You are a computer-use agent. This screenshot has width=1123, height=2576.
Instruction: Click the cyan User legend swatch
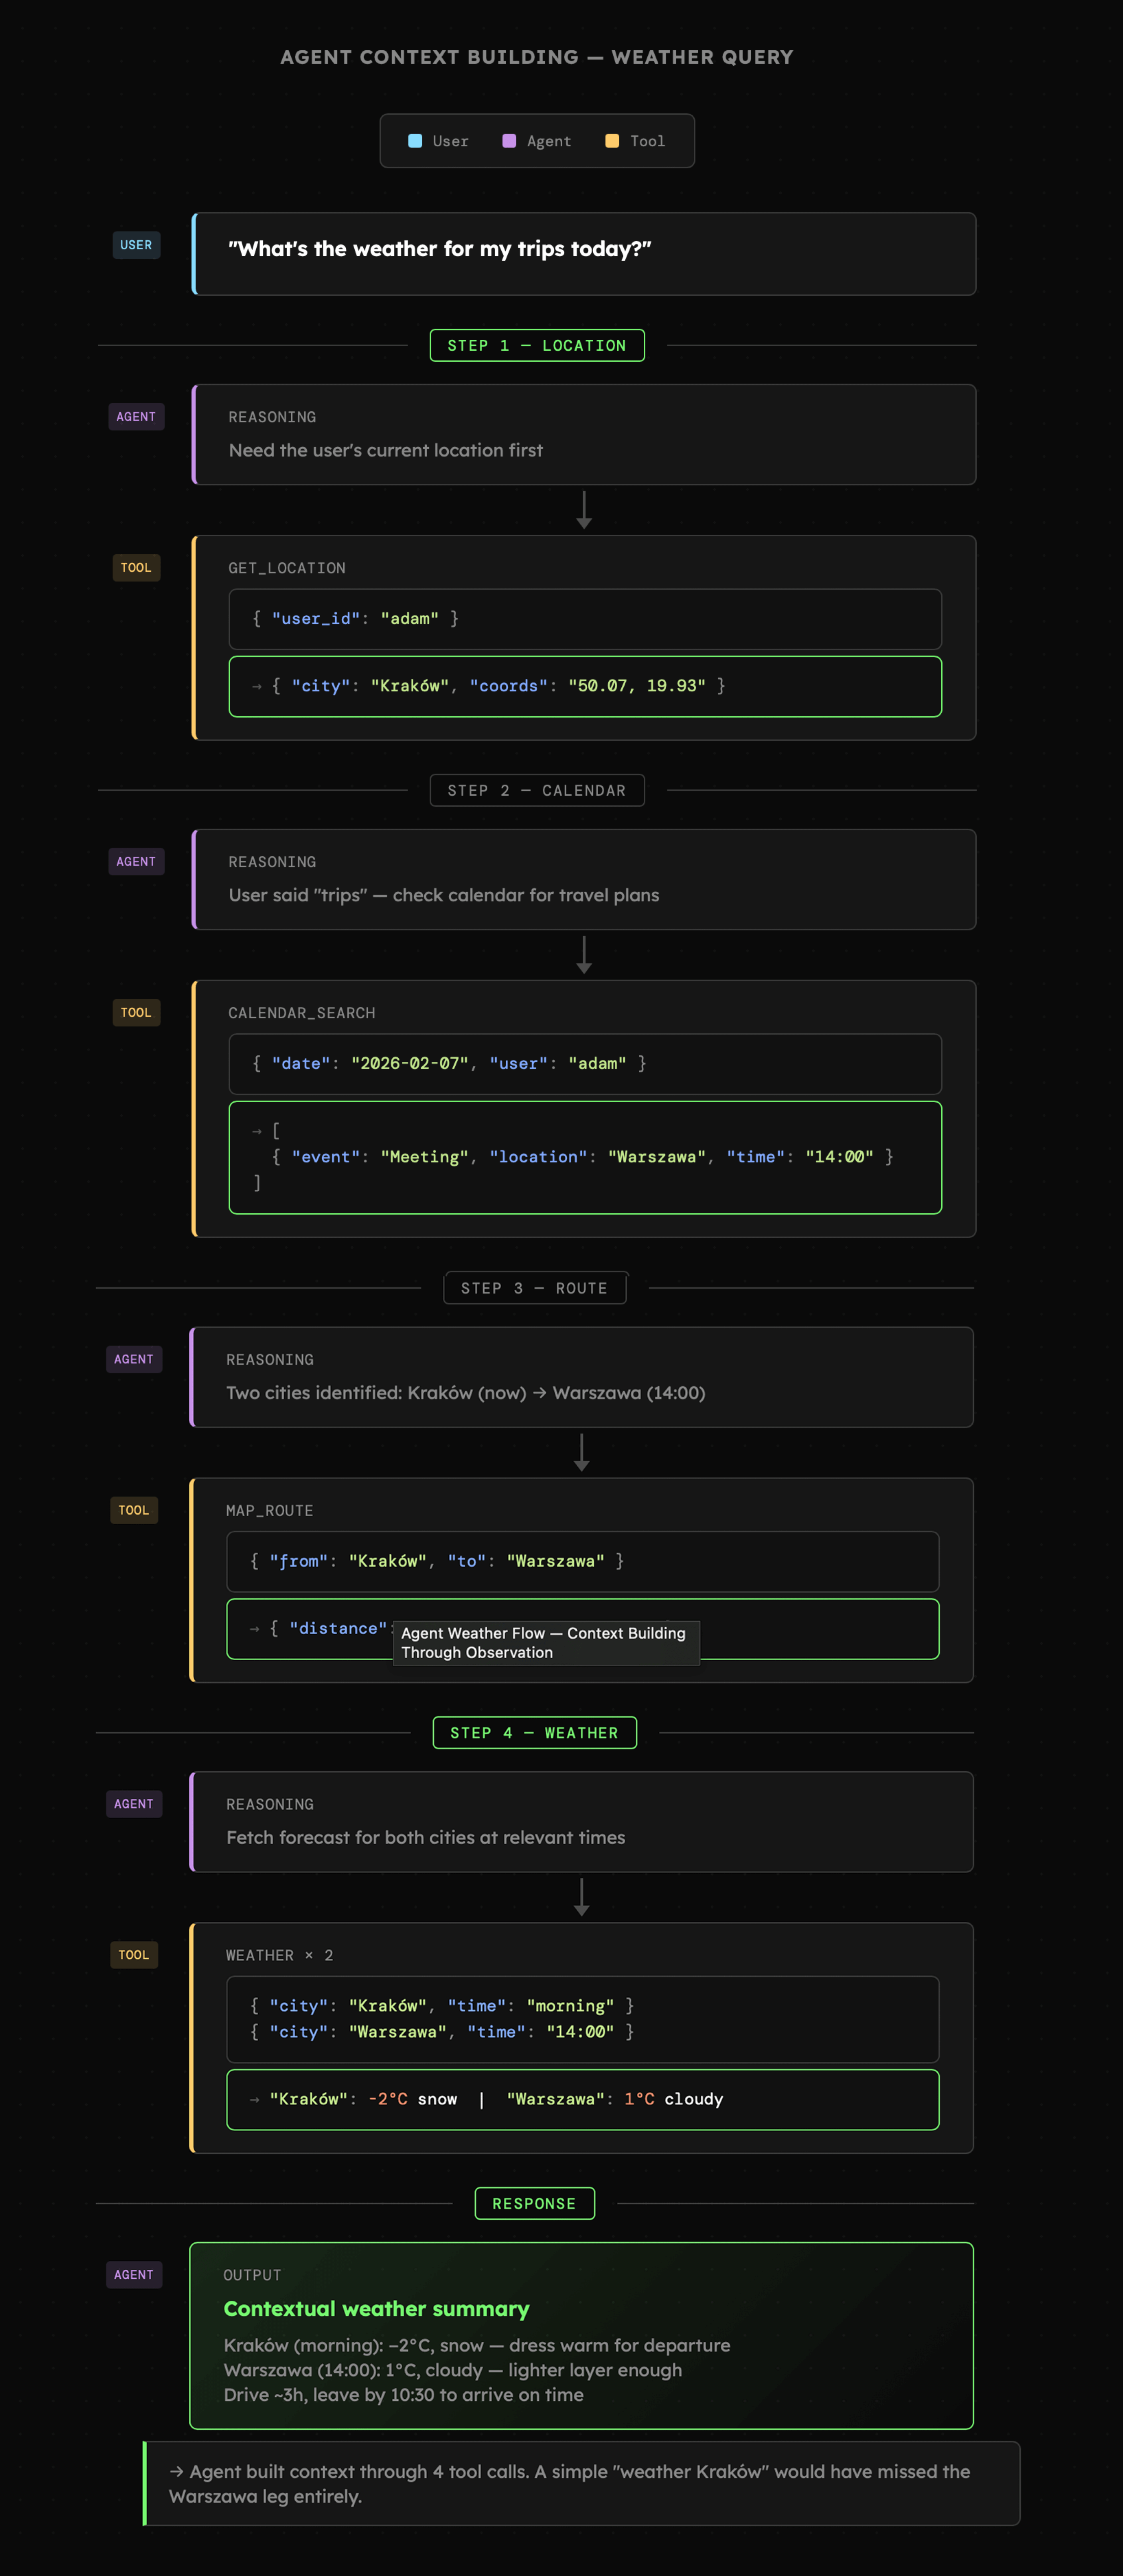tap(415, 141)
